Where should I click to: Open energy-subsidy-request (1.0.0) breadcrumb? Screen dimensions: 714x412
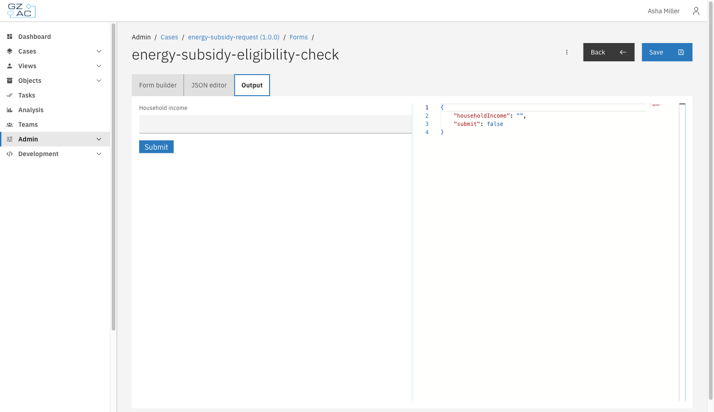tap(234, 37)
